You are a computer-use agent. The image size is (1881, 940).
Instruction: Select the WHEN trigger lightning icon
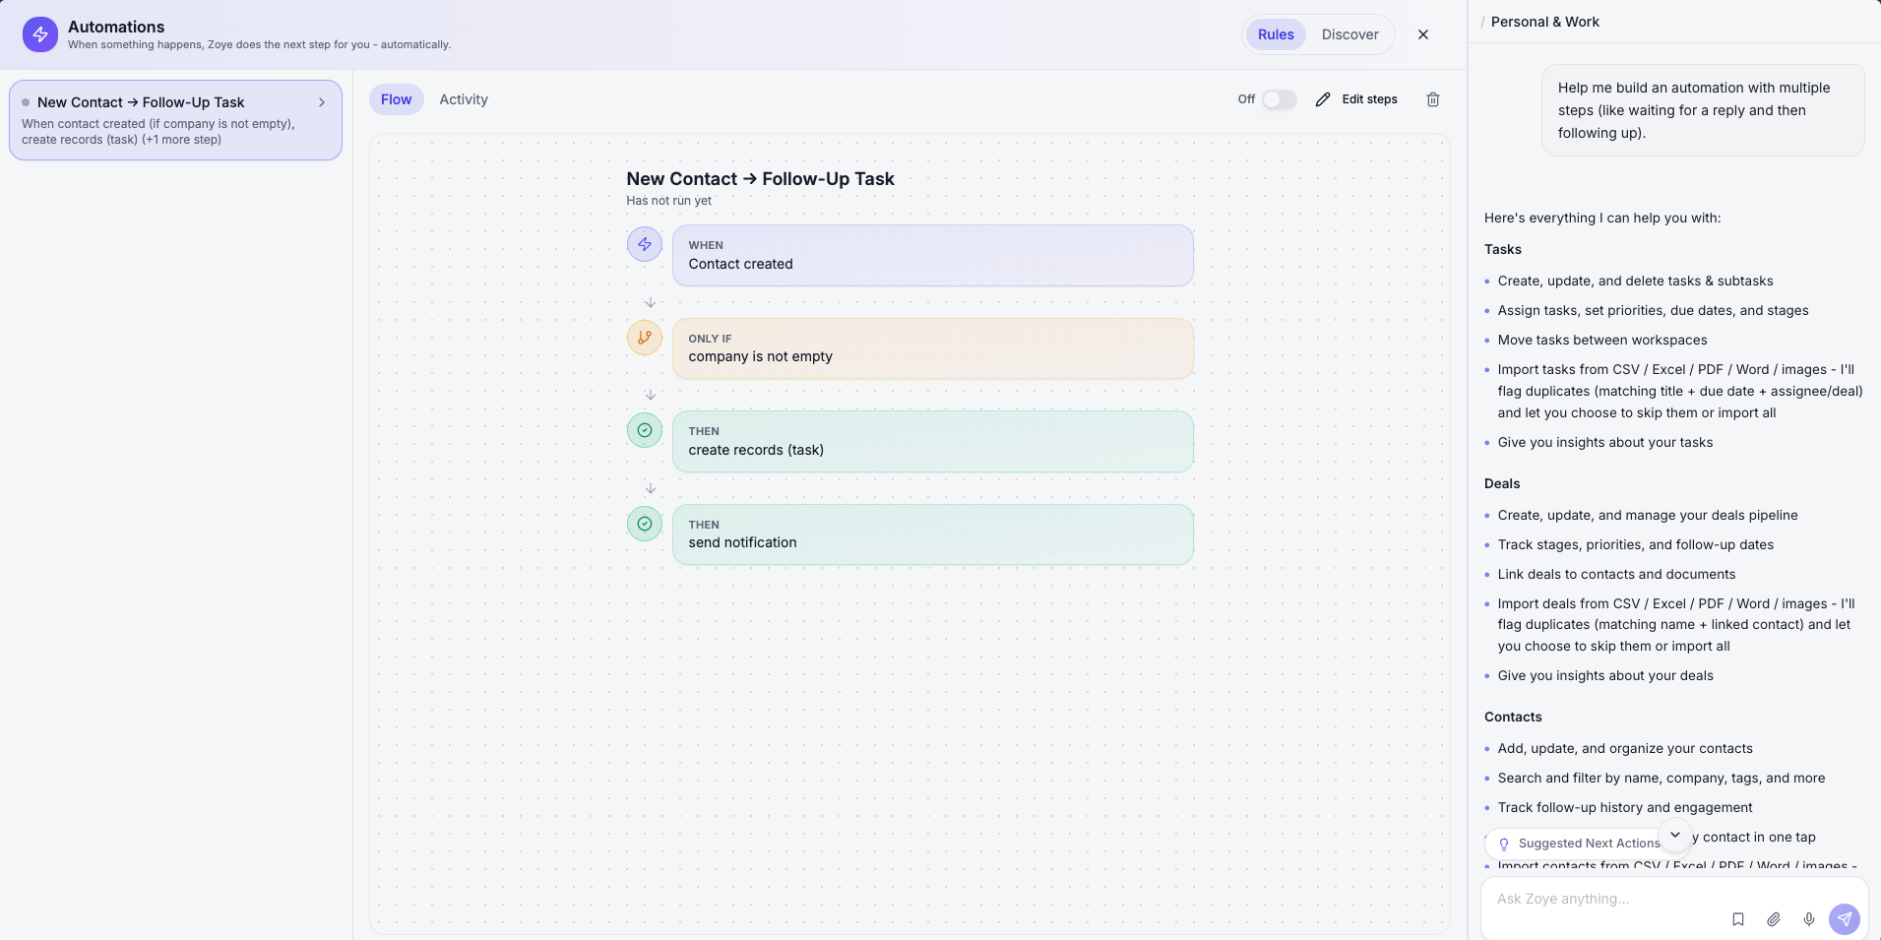point(645,244)
